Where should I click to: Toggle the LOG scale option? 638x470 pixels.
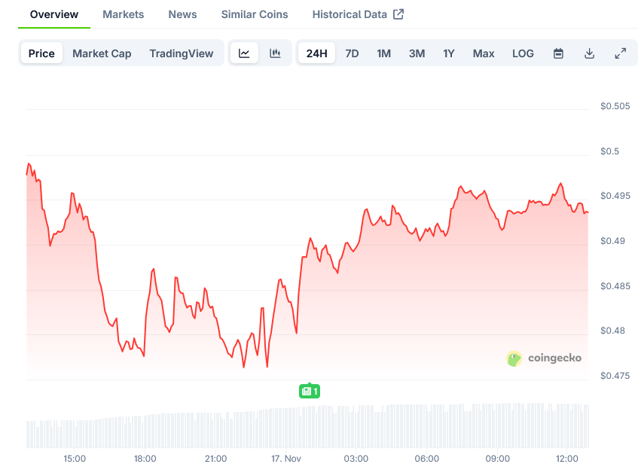(523, 53)
